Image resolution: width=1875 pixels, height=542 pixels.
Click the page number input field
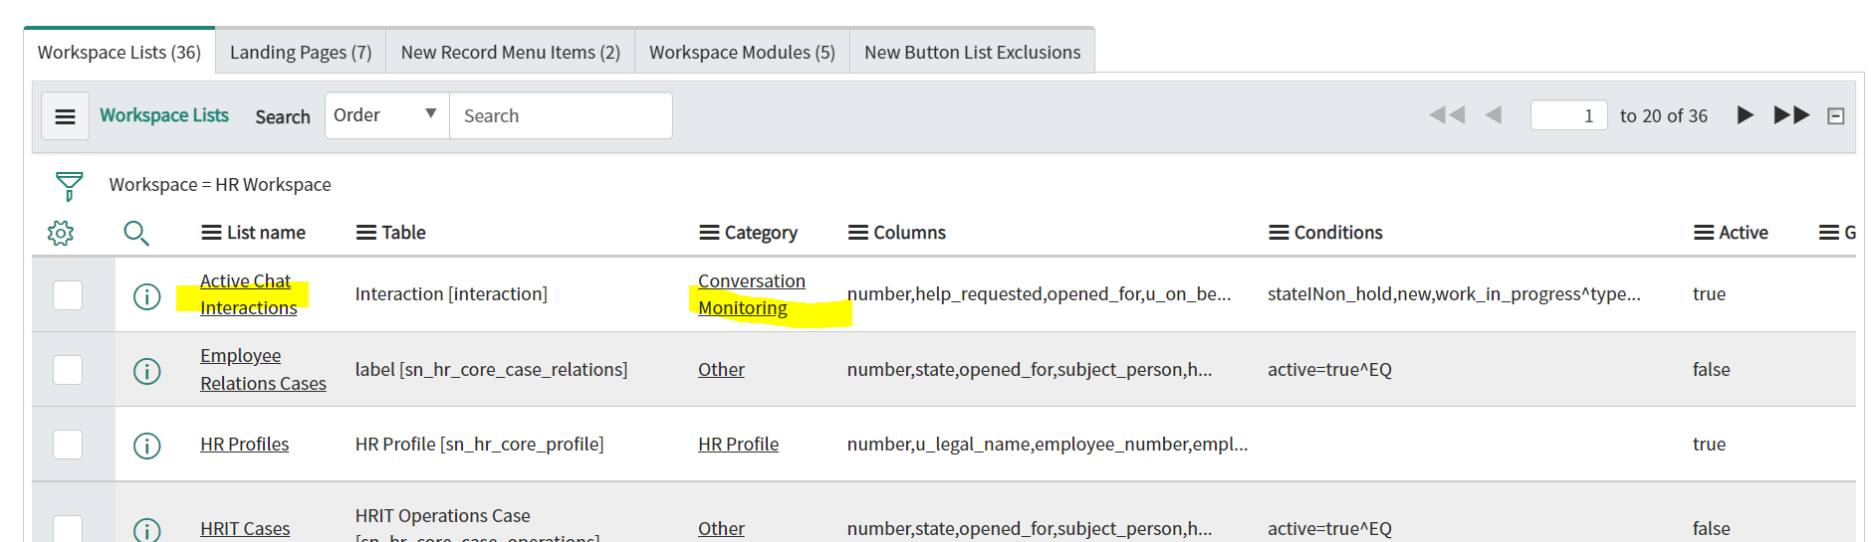coord(1568,115)
